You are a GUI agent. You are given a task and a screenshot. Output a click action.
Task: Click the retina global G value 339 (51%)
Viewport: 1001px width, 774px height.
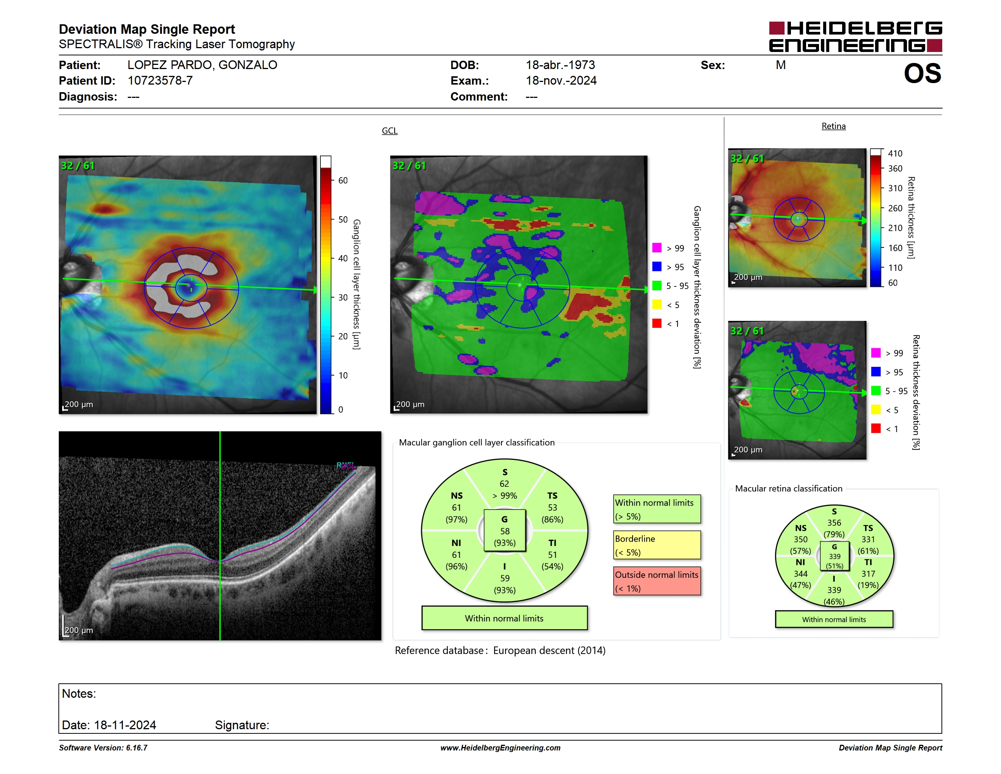click(x=835, y=561)
